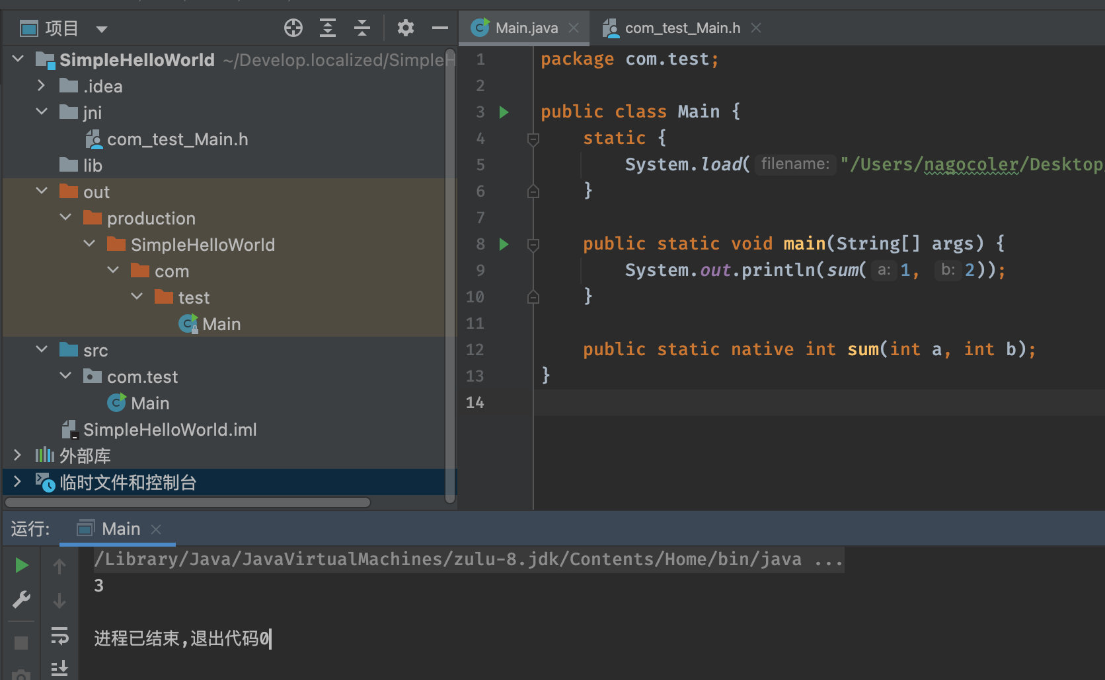
Task: Click the locate current file crosshair icon
Action: [x=293, y=28]
